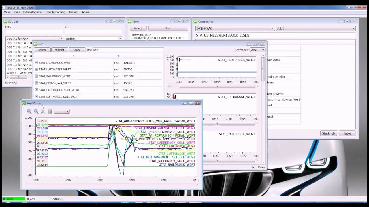Click the crossed-tools icon in MultiCurve toolbar
369x207 pixels.
coord(43,112)
